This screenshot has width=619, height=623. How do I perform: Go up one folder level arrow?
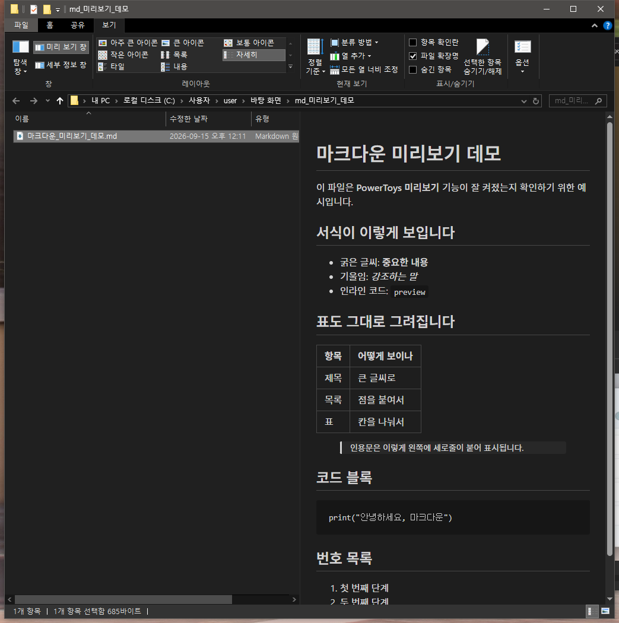click(59, 101)
